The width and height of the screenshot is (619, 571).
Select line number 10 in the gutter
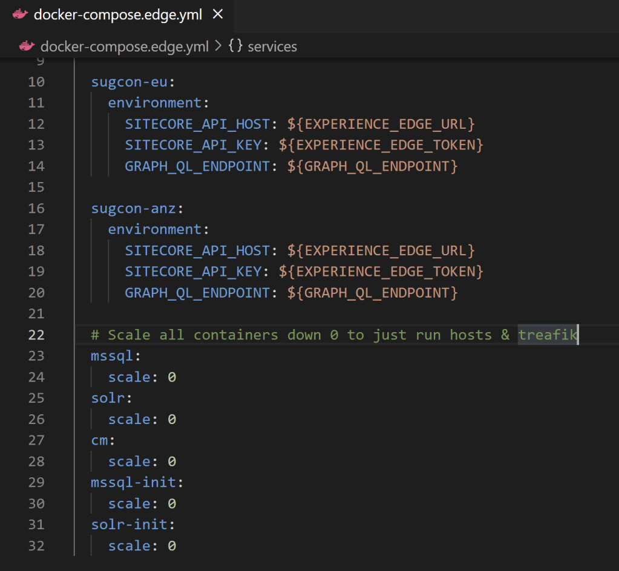coord(36,82)
